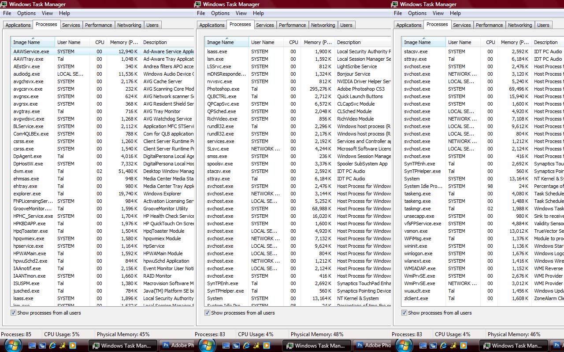The image size is (564, 352).
Task: Click the yellow quick launch icon below middle window
Action: [x=256, y=346]
